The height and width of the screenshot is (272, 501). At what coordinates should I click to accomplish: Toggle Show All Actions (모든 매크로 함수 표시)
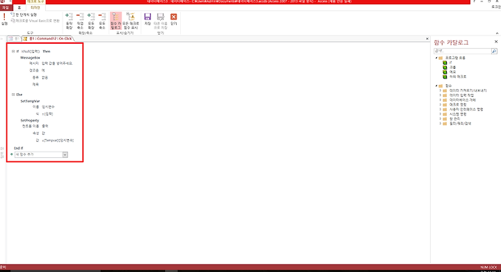[x=131, y=21]
